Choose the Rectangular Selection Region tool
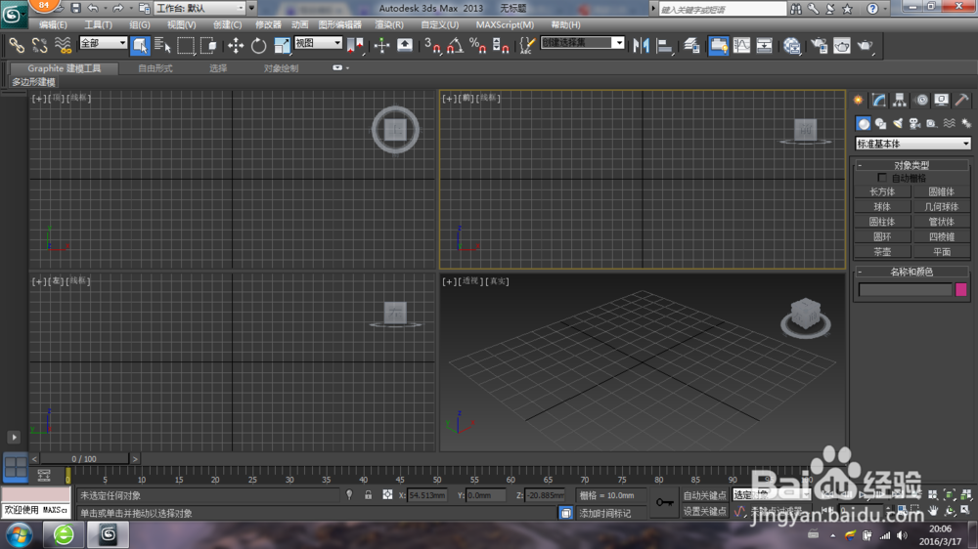 point(185,46)
